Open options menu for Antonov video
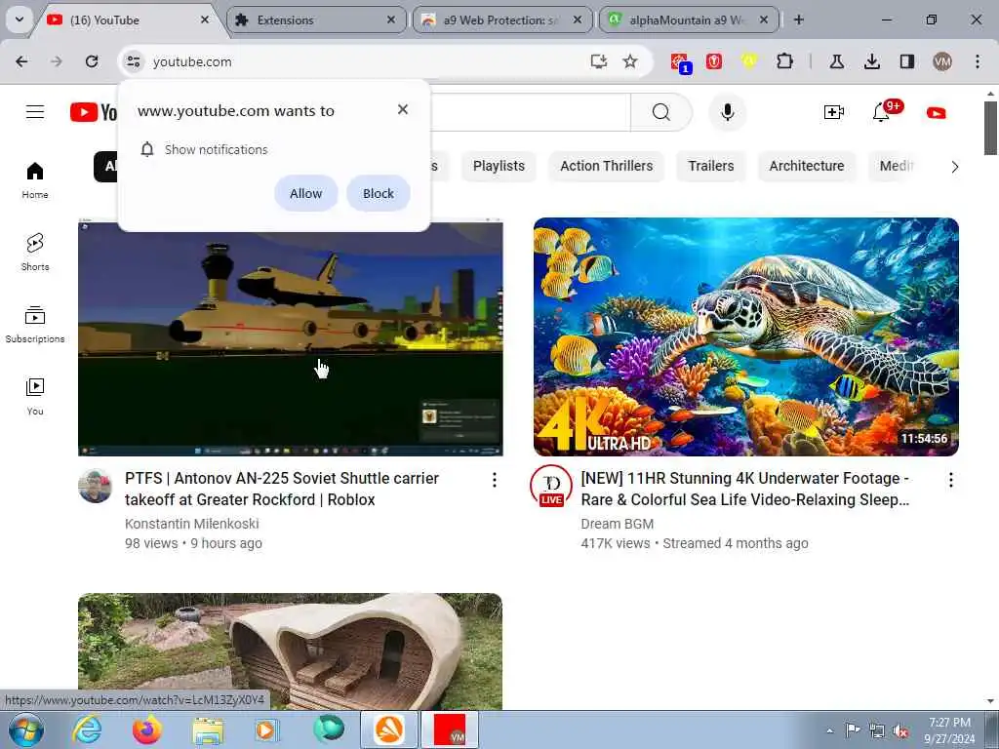The image size is (999, 749). [x=495, y=480]
